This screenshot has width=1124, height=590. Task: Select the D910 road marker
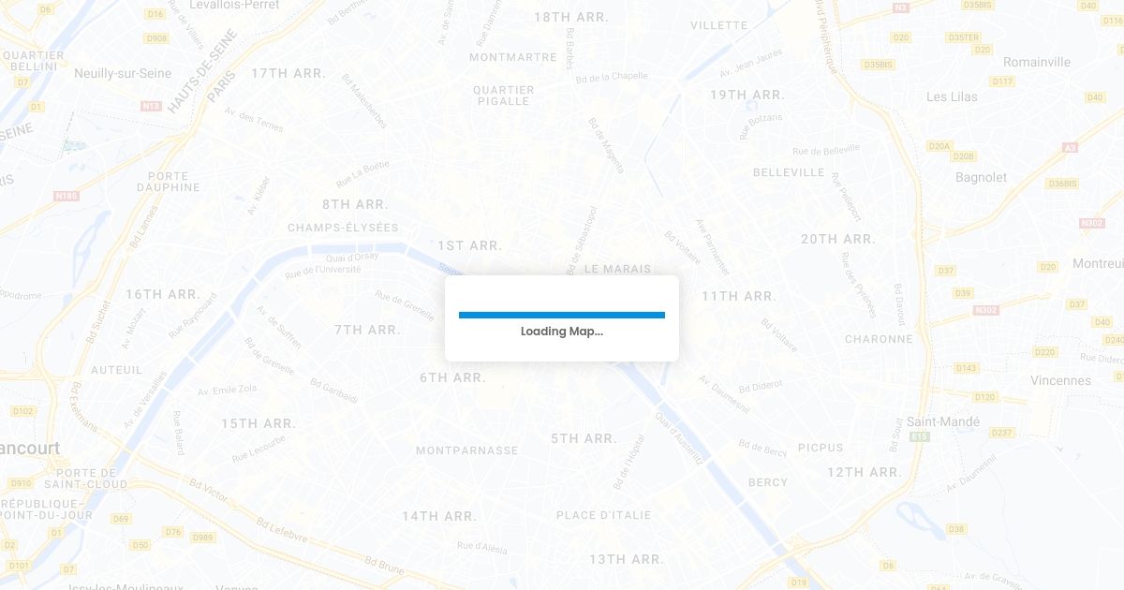coord(21,483)
